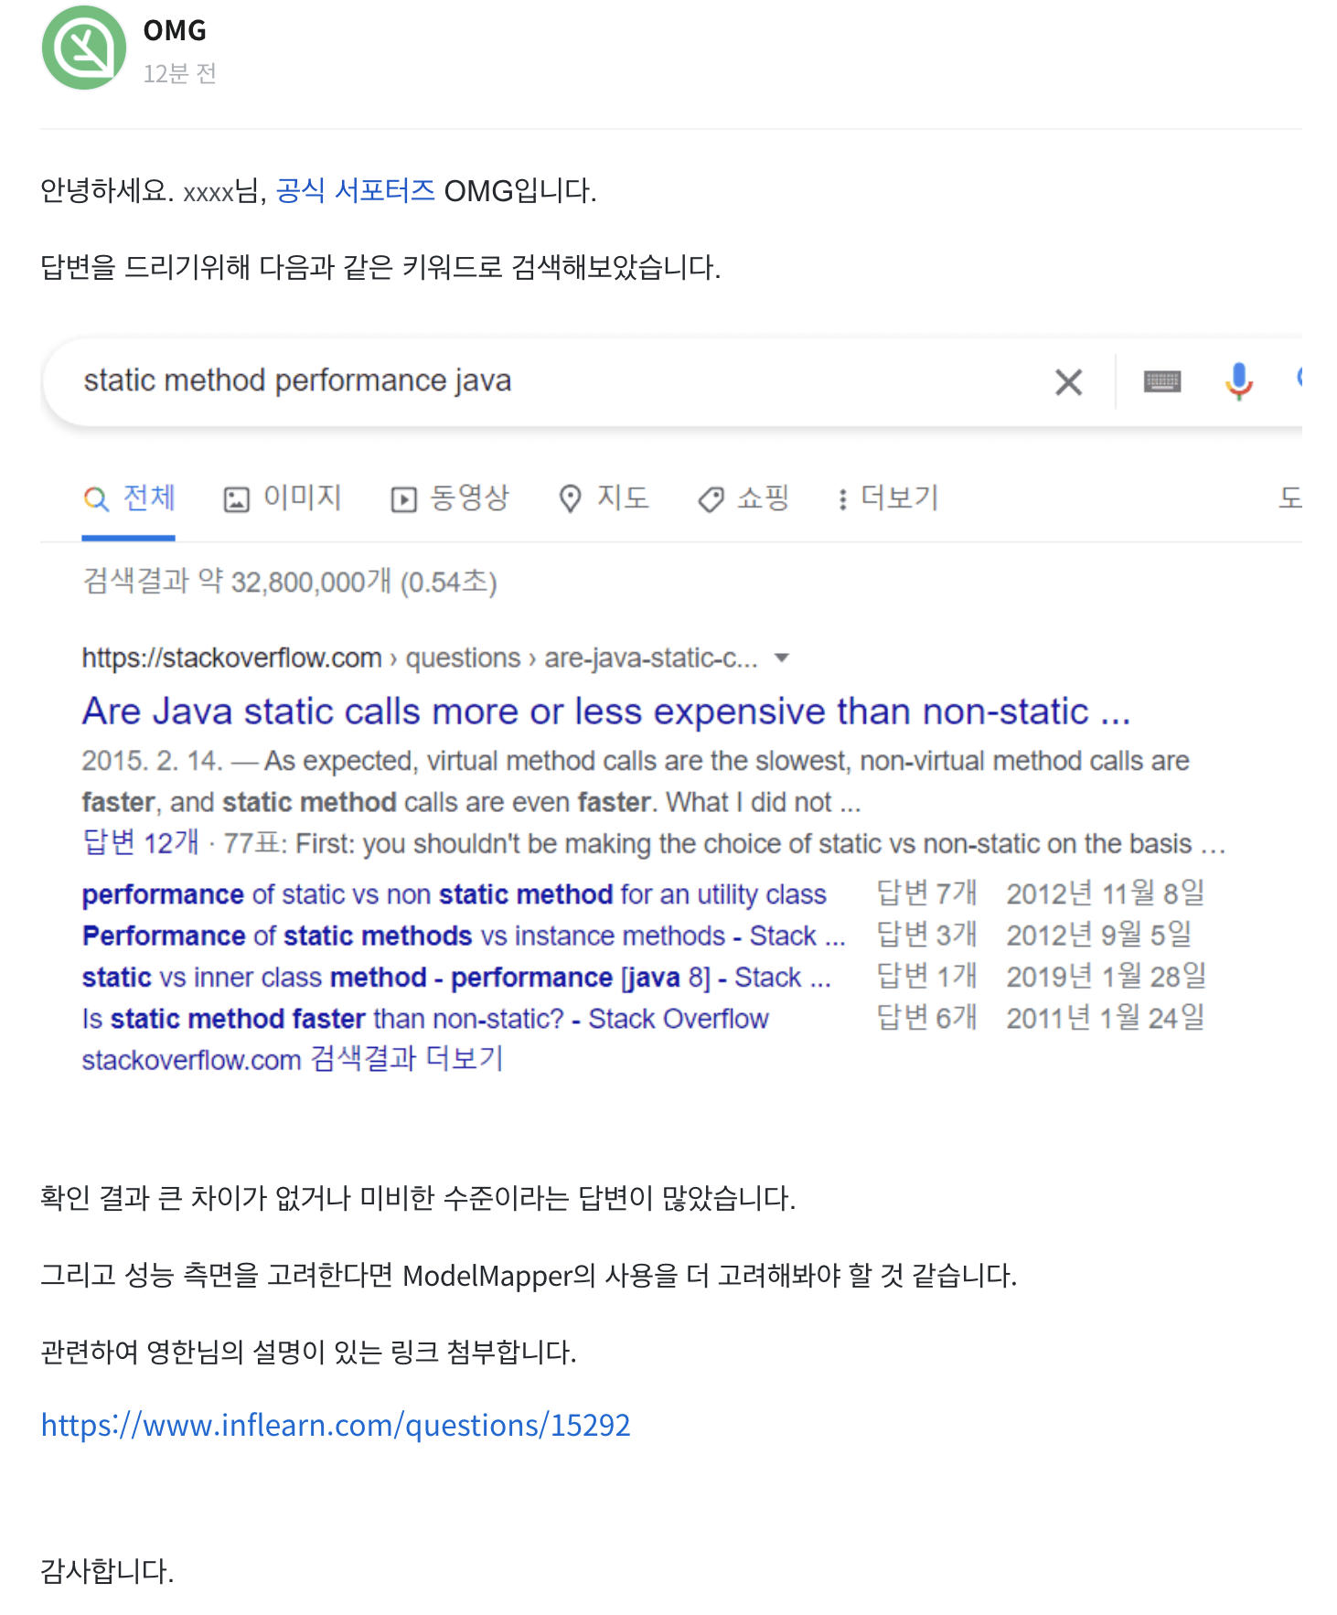
Task: Open 'performance of static vs non static method' link
Action: (x=454, y=893)
